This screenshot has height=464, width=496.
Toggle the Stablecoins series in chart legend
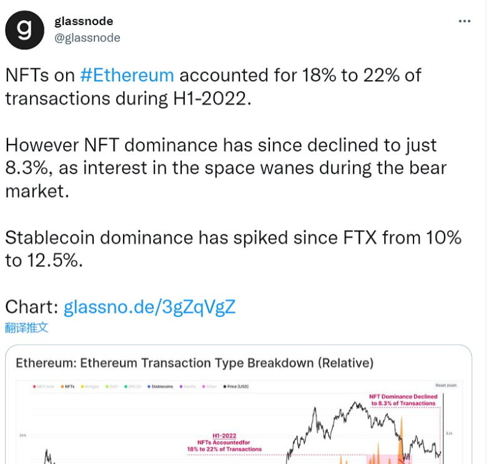point(161,386)
